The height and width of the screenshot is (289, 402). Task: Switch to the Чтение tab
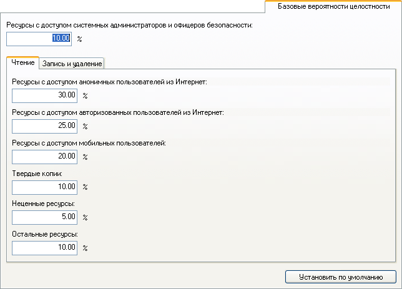23,62
